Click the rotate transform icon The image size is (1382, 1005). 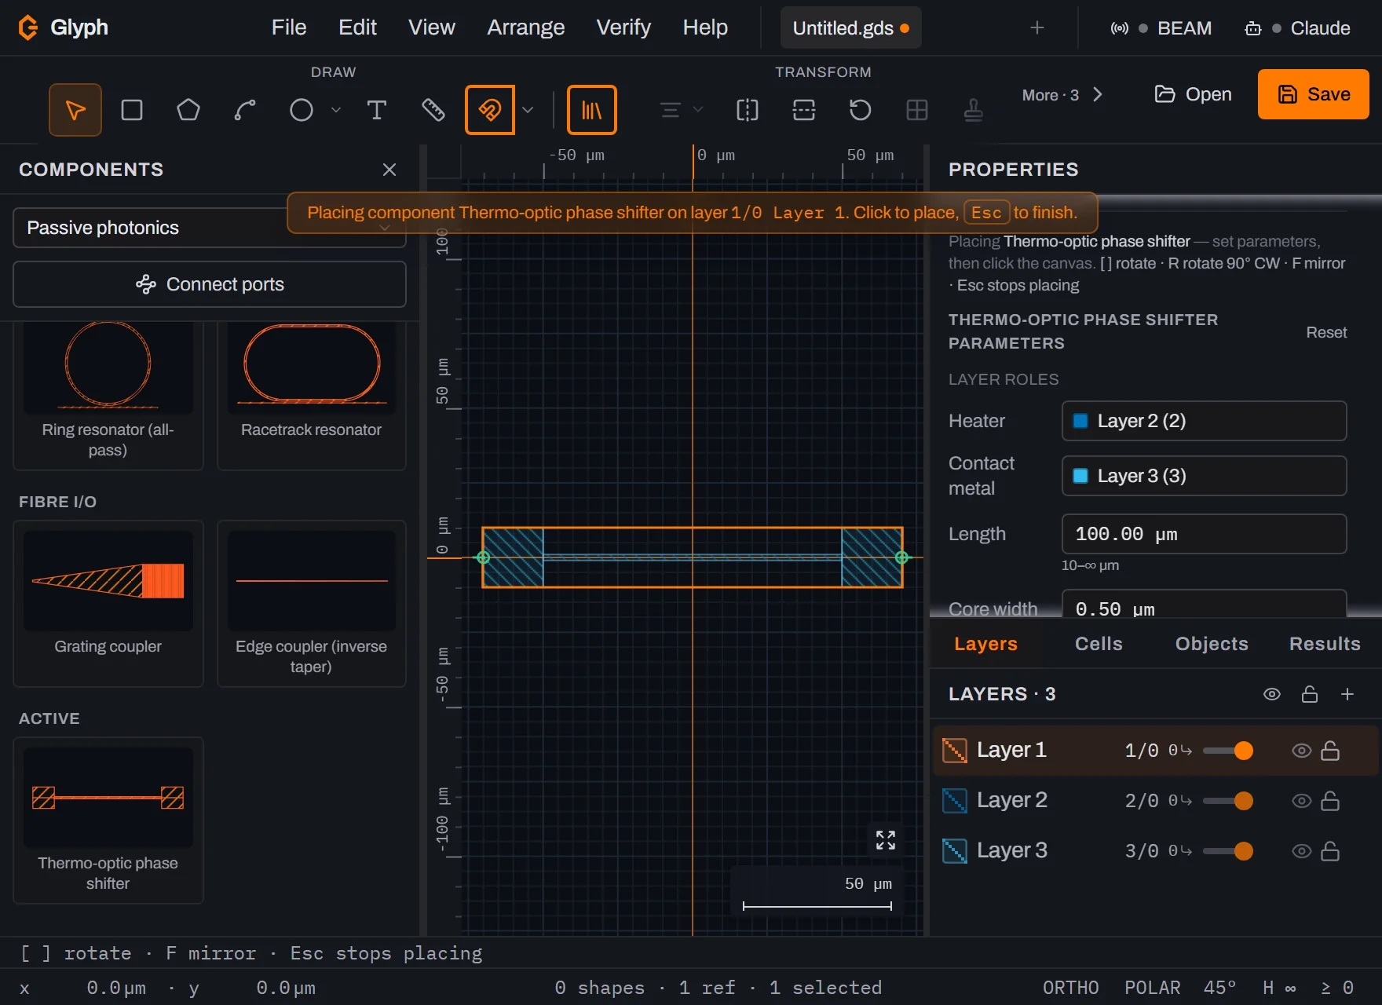(x=861, y=110)
